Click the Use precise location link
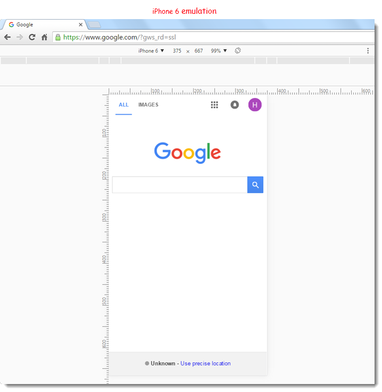 point(205,363)
